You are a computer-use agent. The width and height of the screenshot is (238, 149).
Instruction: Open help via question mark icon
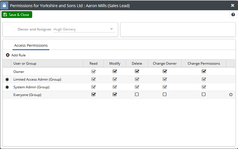coord(233,15)
